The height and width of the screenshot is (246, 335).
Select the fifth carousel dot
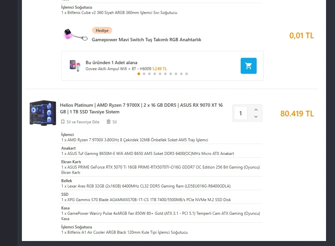160,74
